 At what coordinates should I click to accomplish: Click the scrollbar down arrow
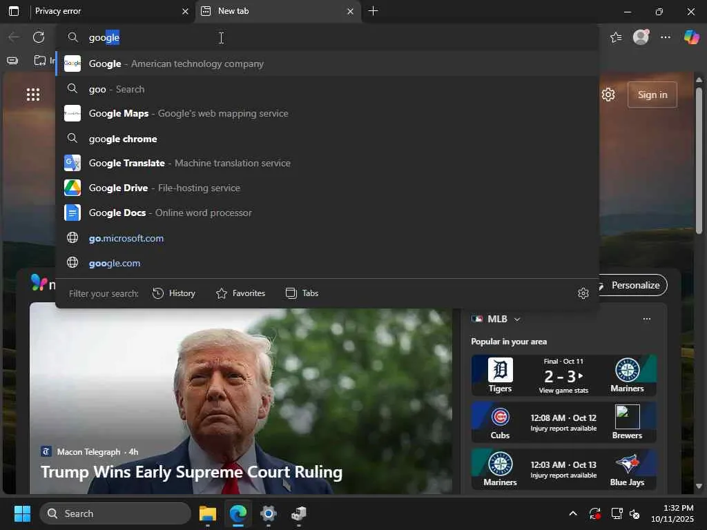click(699, 487)
